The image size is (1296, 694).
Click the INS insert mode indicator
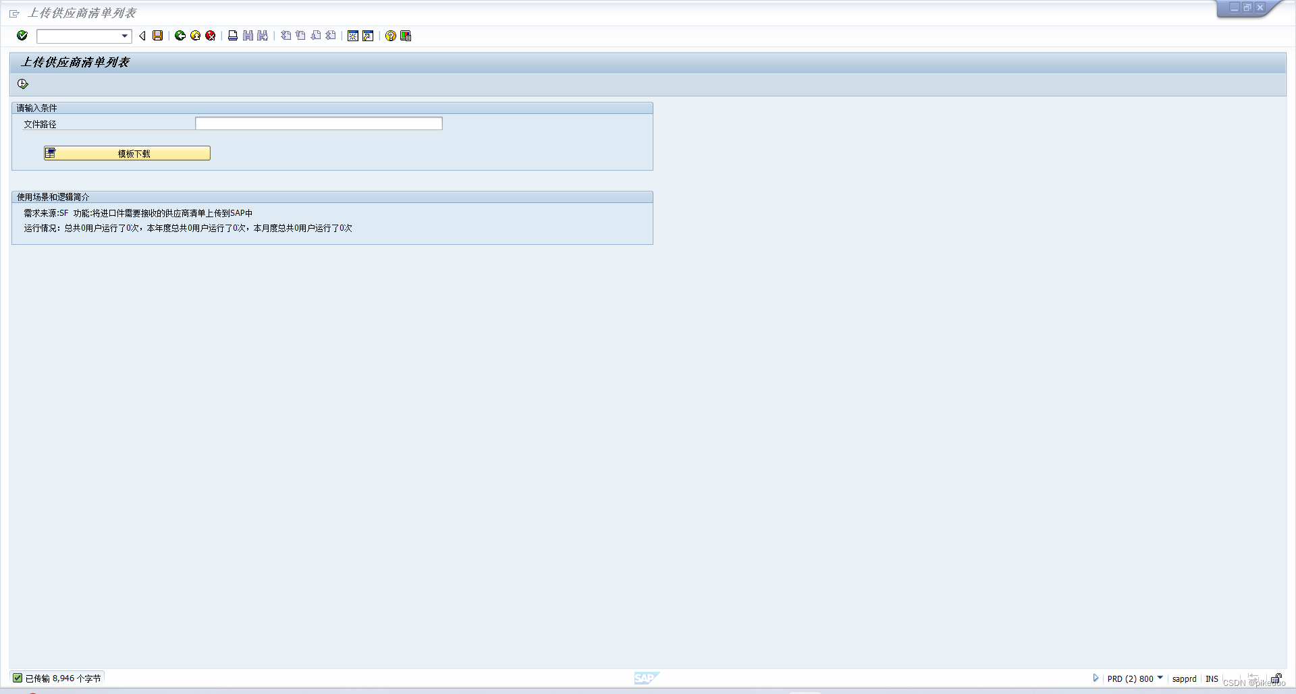coord(1212,678)
